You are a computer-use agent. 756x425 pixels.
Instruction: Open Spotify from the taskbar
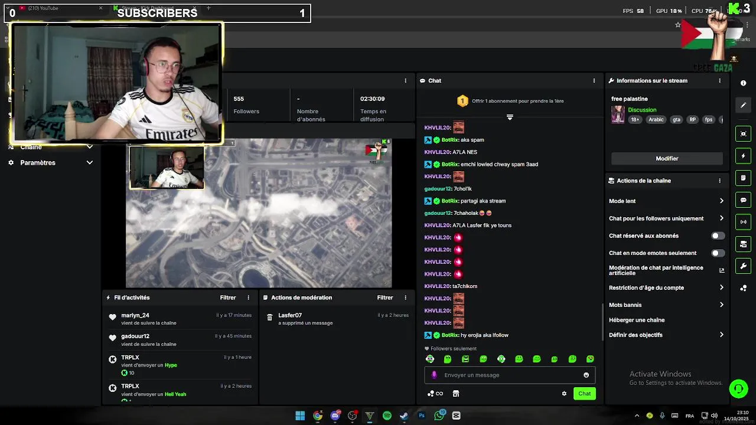coord(387,416)
